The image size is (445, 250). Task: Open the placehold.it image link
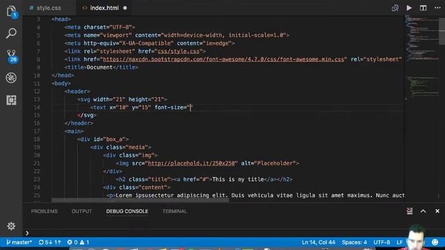point(192,163)
